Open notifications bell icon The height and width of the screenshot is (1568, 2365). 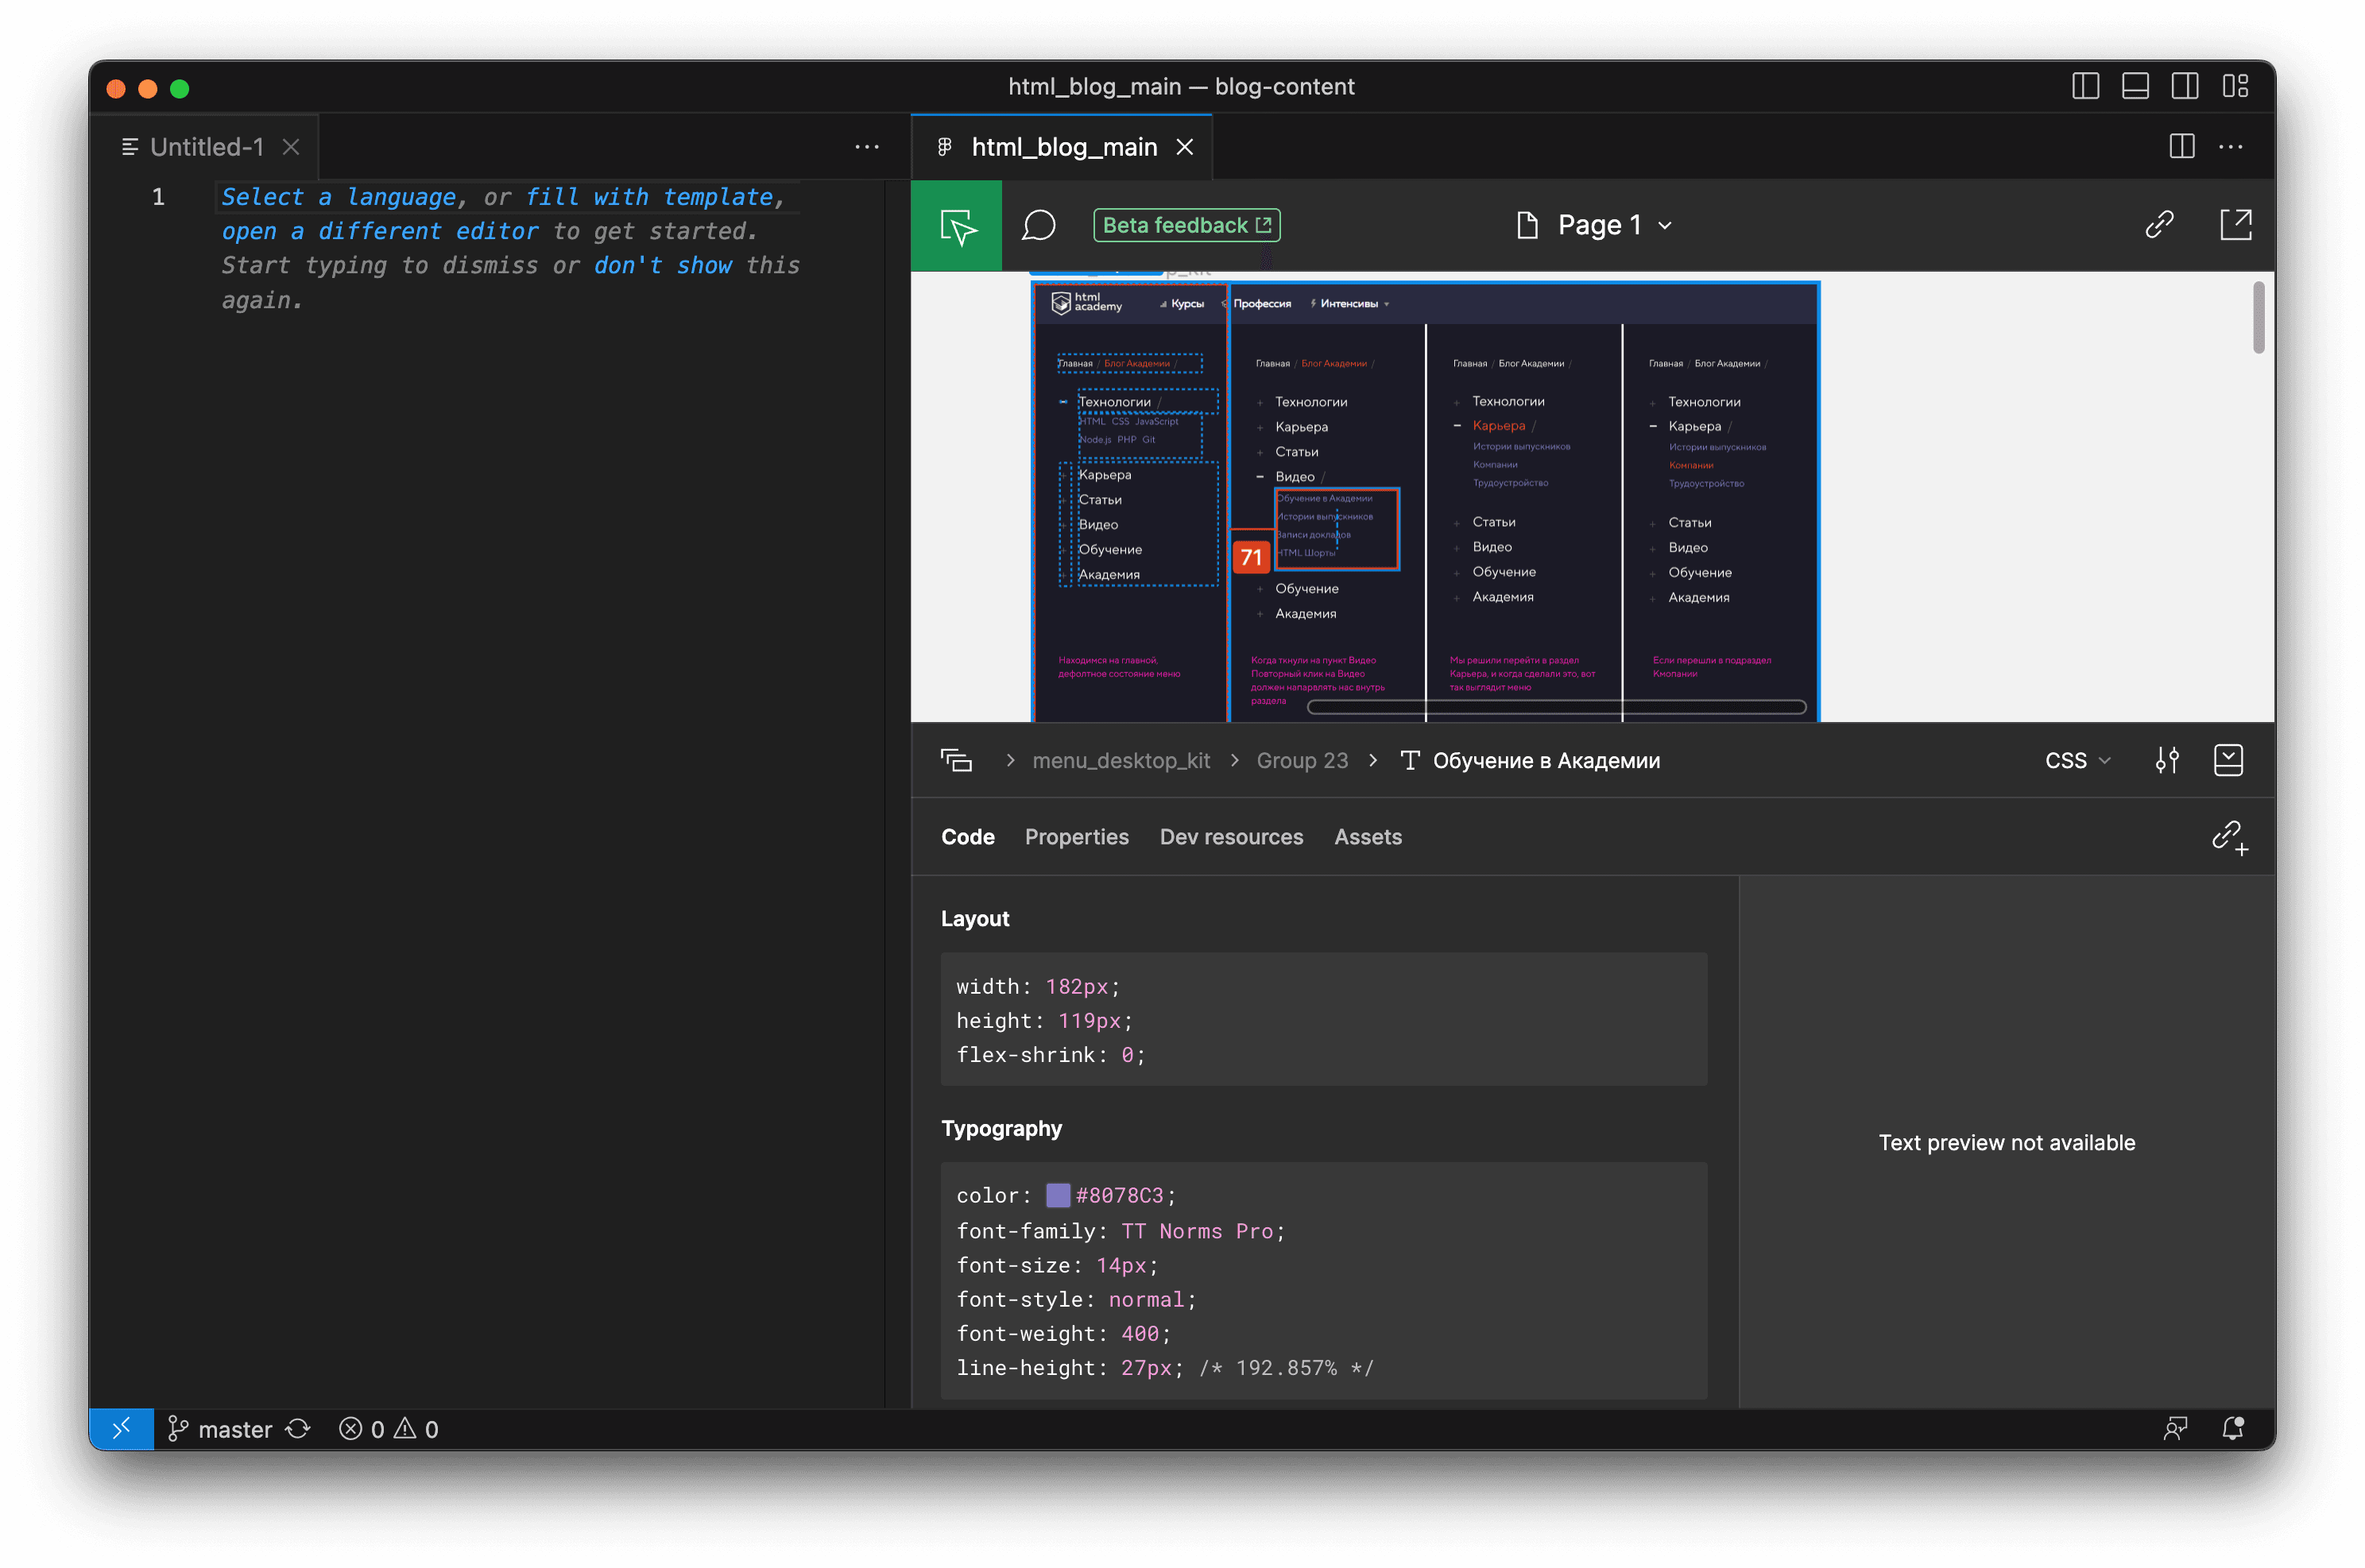[2233, 1429]
